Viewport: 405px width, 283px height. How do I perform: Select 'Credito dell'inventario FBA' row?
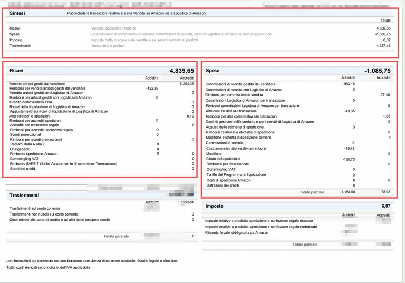pos(102,102)
